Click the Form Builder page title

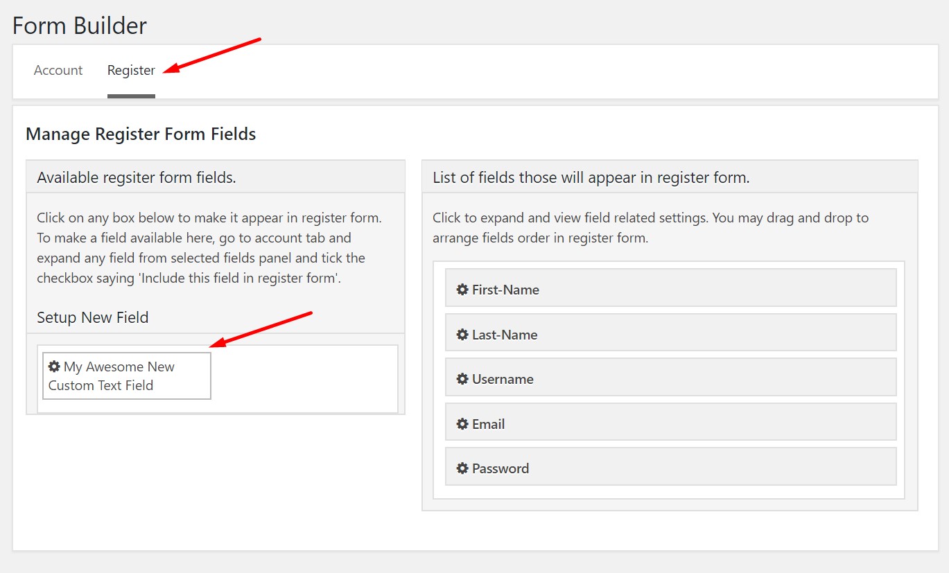click(80, 26)
